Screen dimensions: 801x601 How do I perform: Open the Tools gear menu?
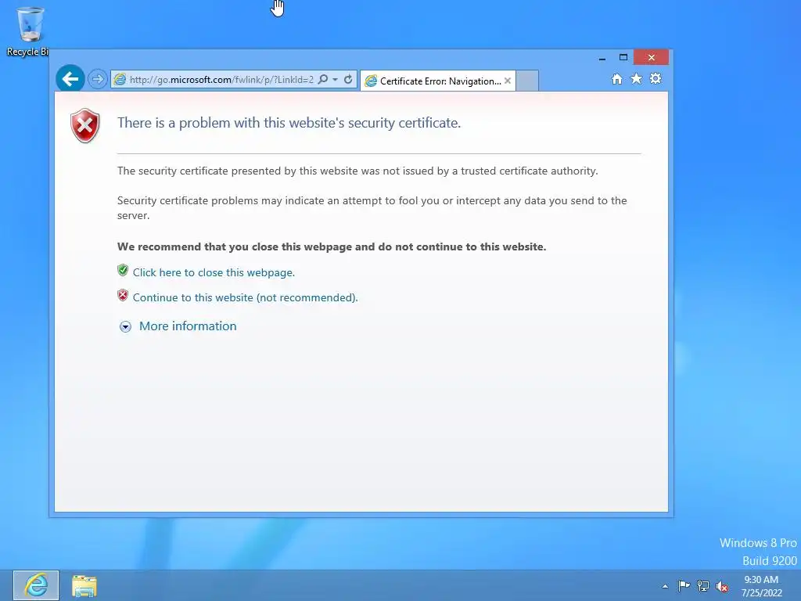656,78
